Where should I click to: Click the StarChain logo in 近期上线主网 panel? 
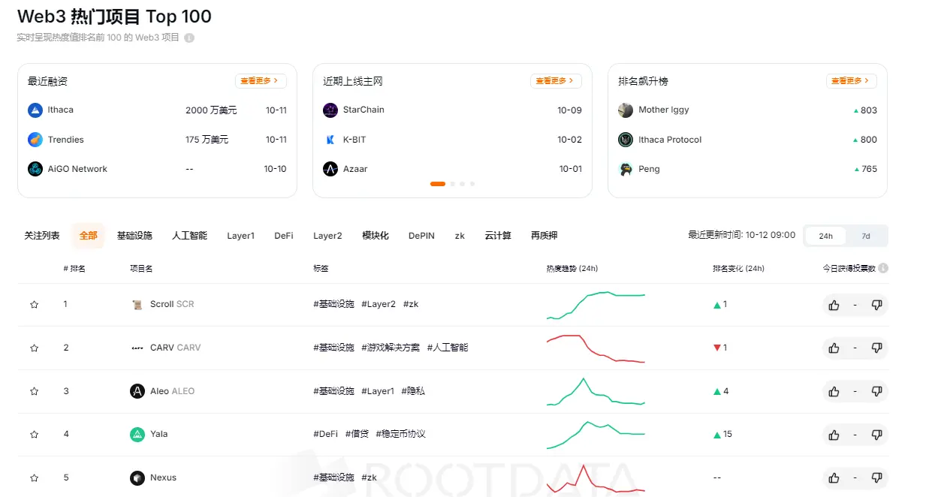(x=330, y=110)
